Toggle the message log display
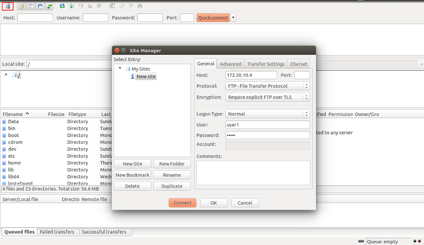Viewport: 424px width, 245px height. click(x=22, y=6)
